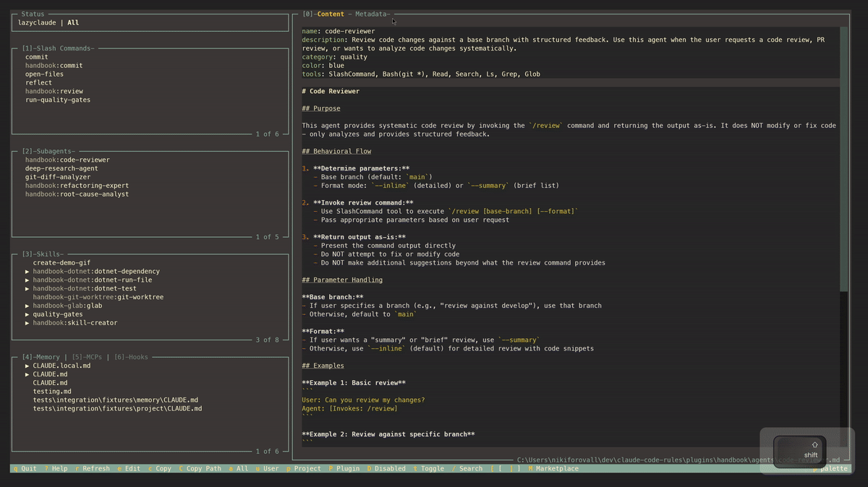The image size is (868, 487).
Task: Switch to the Metadata tab
Action: tap(370, 14)
